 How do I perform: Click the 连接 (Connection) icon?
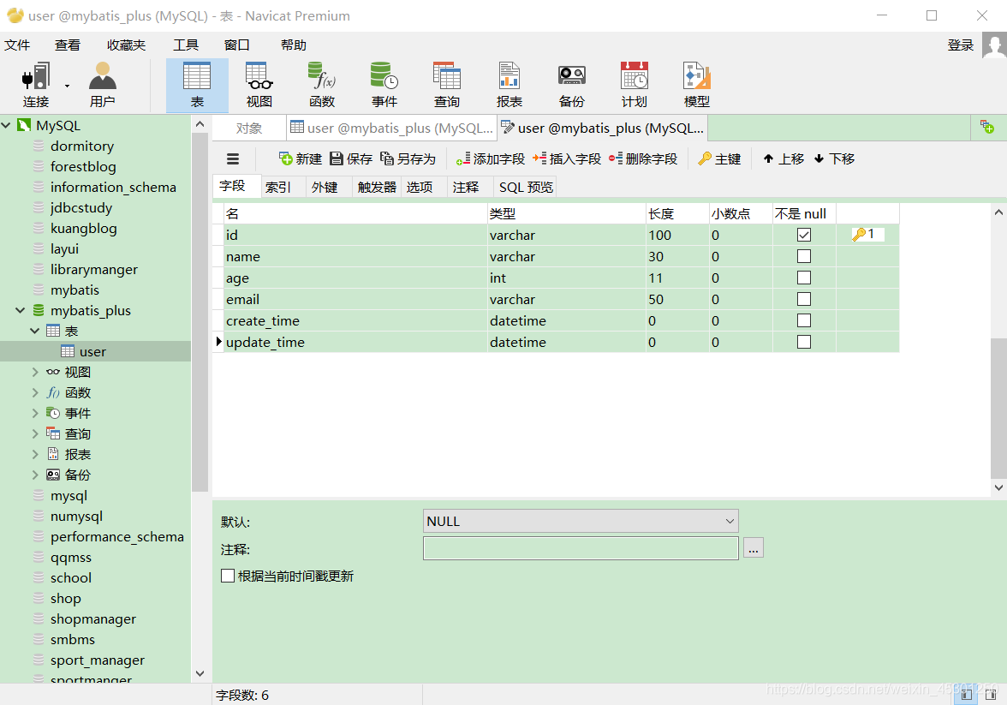[x=34, y=83]
